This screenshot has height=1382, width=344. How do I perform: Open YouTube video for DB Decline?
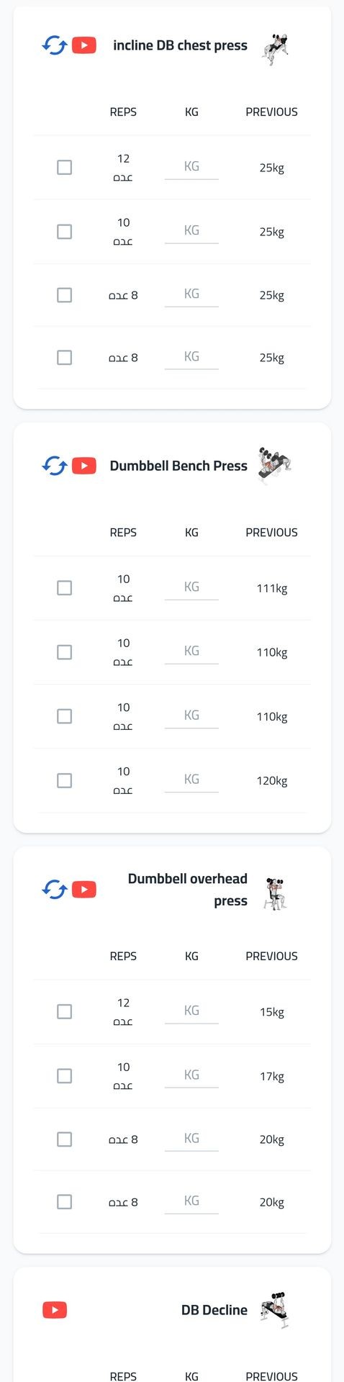point(55,1310)
